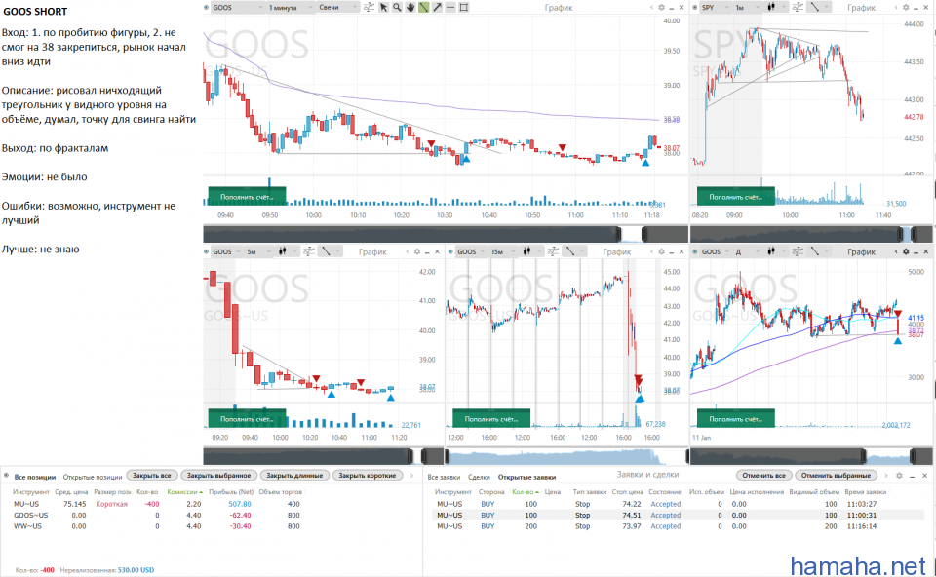Click the time range scrollbar under GOOS 15m chart
Screen dimensions: 936x577
(566, 457)
